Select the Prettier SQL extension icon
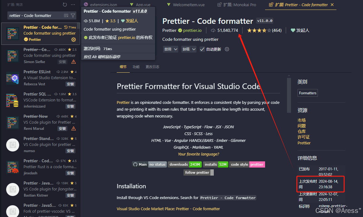This screenshot has width=363, height=217. pos(12,100)
